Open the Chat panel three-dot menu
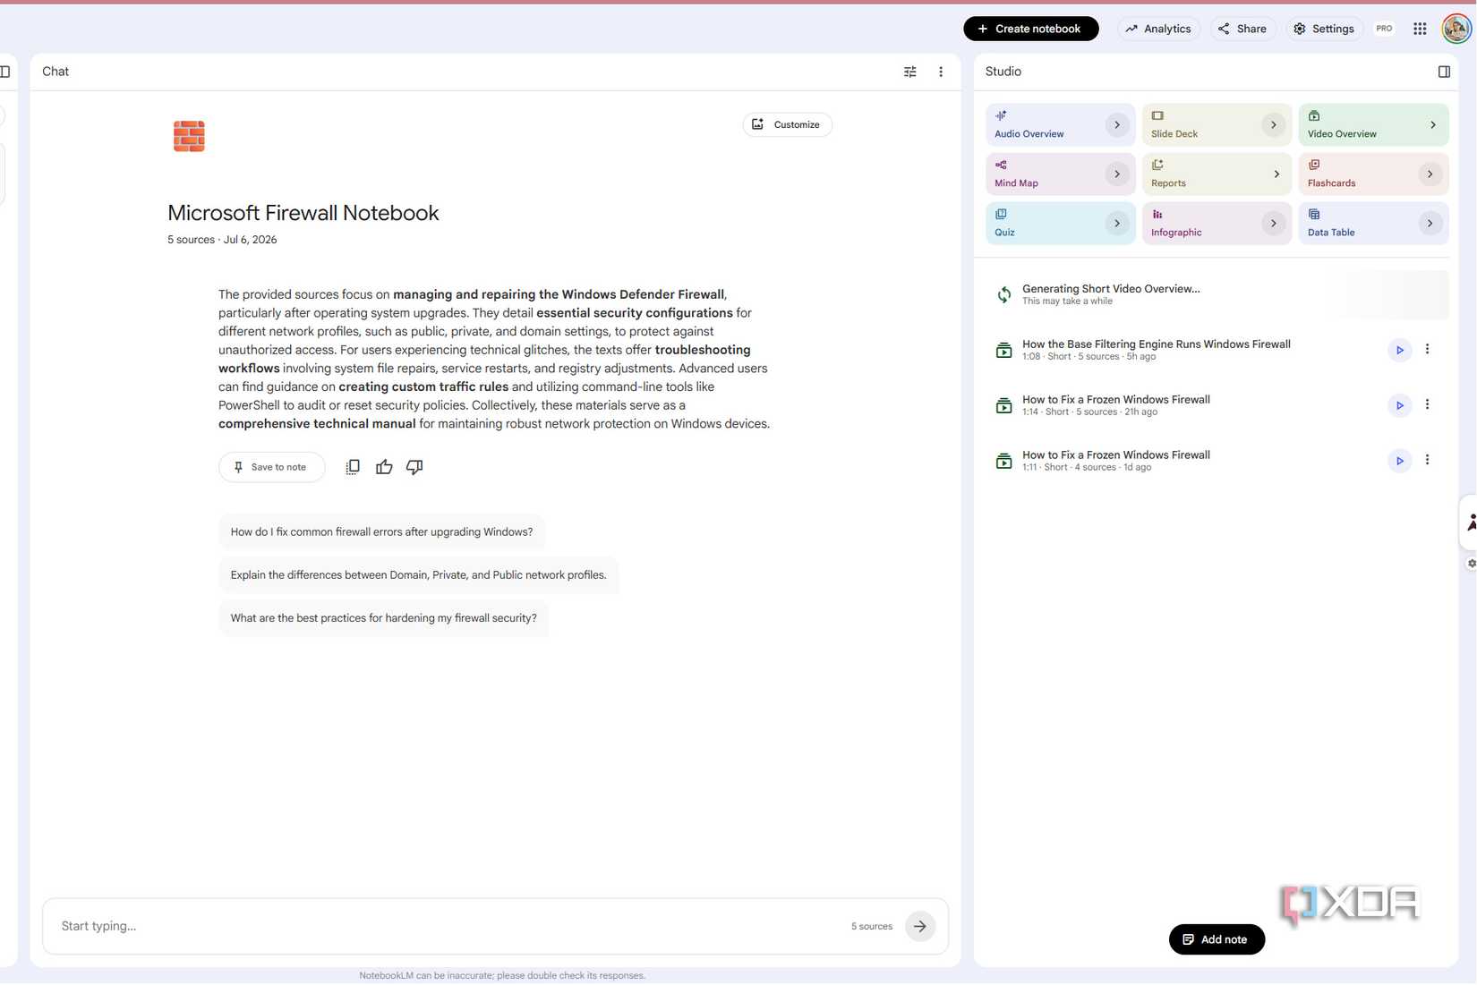 tap(940, 72)
